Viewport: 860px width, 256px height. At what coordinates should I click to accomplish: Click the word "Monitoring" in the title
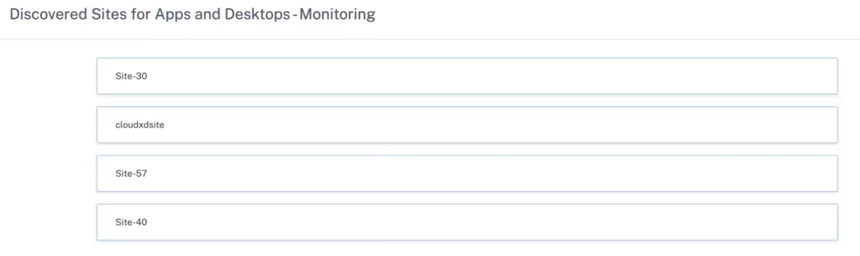coord(337,14)
